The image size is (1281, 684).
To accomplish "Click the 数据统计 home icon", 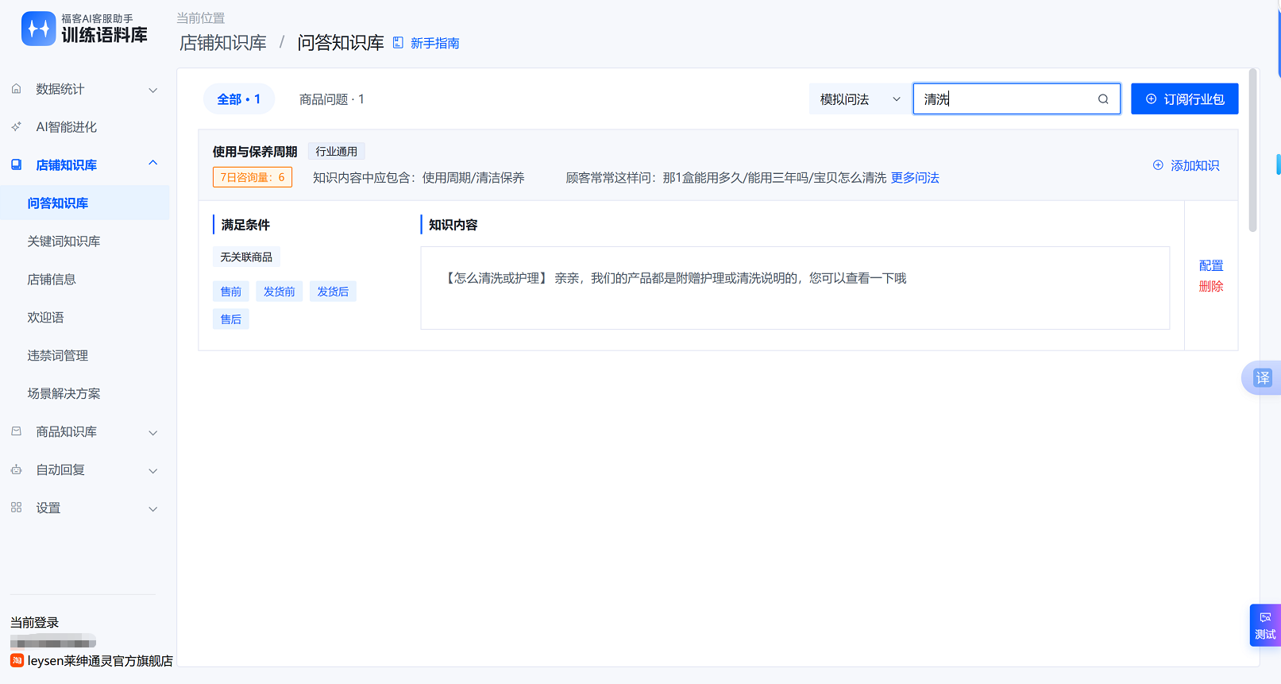I will pyautogui.click(x=17, y=89).
